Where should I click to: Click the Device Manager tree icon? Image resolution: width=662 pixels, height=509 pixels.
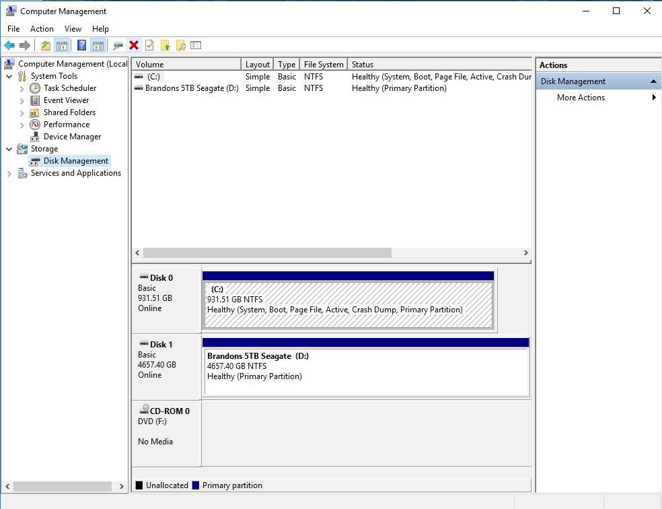[35, 136]
